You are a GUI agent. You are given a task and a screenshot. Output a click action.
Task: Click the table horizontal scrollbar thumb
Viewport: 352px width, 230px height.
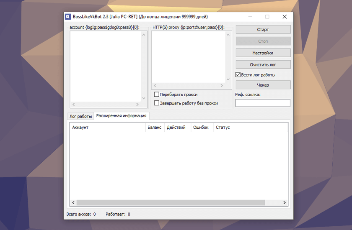tap(171, 202)
